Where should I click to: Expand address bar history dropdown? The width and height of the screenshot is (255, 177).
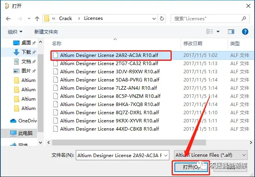(154, 19)
